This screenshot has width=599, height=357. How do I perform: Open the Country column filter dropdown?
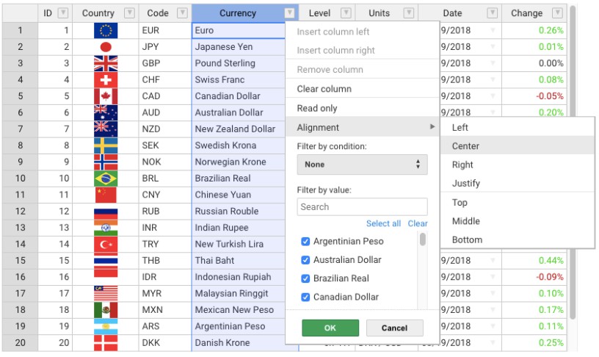coord(129,13)
